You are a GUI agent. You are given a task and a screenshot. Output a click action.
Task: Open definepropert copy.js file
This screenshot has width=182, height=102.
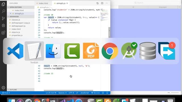pyautogui.click(x=21, y=23)
